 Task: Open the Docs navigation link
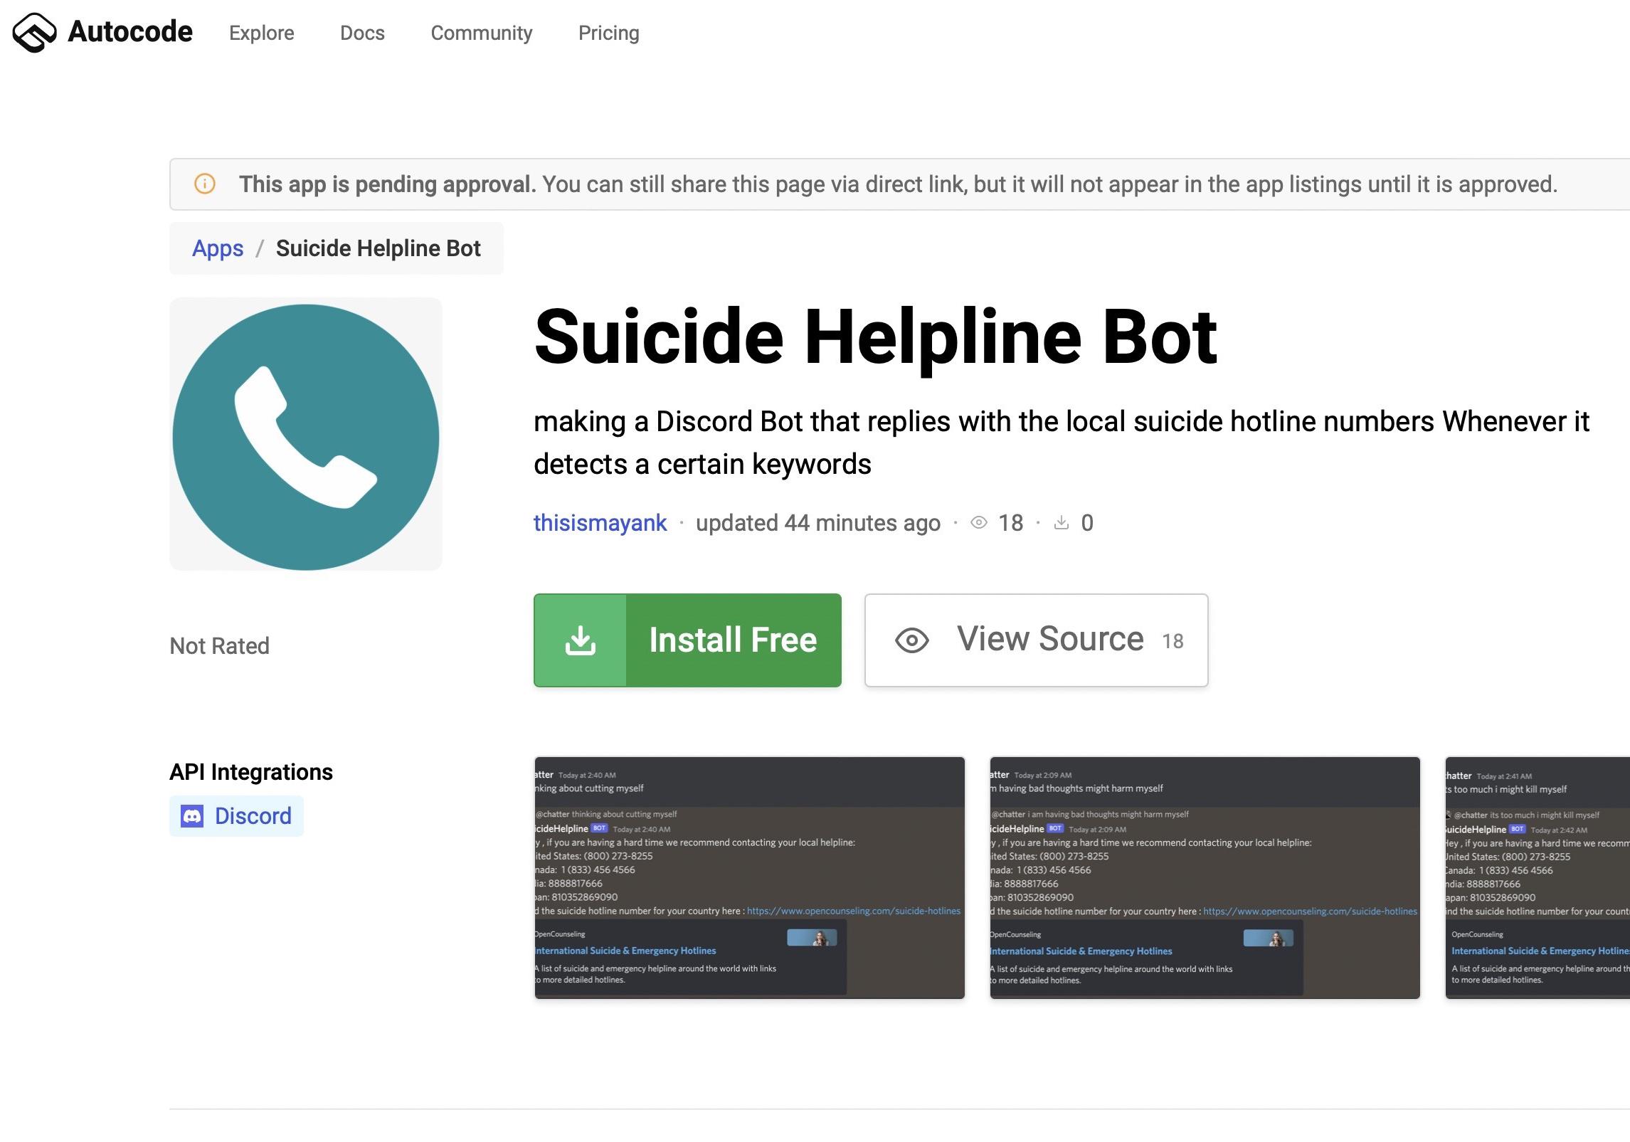[362, 33]
